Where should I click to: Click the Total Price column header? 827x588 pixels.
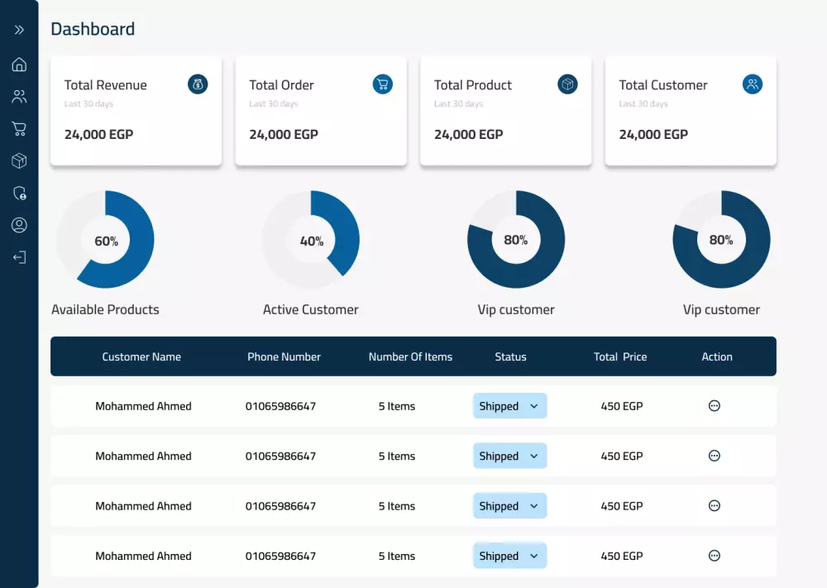pyautogui.click(x=620, y=357)
